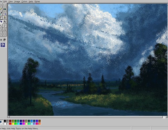This screenshot has width=168, height=130.
Task: Select the orange palette swatch
Action: click(40, 124)
